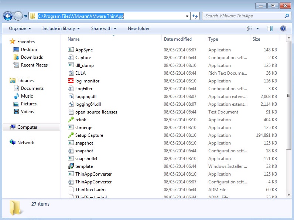Select the open_source_licenses text file icon
The width and height of the screenshot is (294, 220).
(x=71, y=112)
